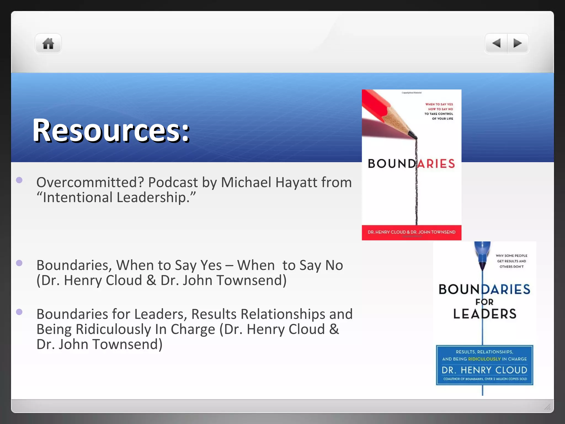Advance to next slide with right arrow
This screenshot has width=565, height=424.
[518, 43]
